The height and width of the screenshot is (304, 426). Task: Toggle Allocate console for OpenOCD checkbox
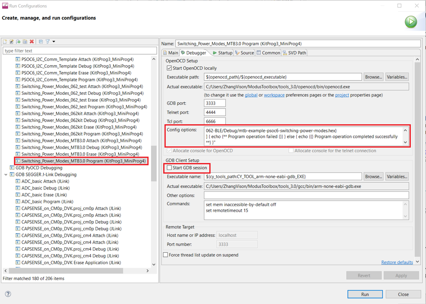(169, 151)
